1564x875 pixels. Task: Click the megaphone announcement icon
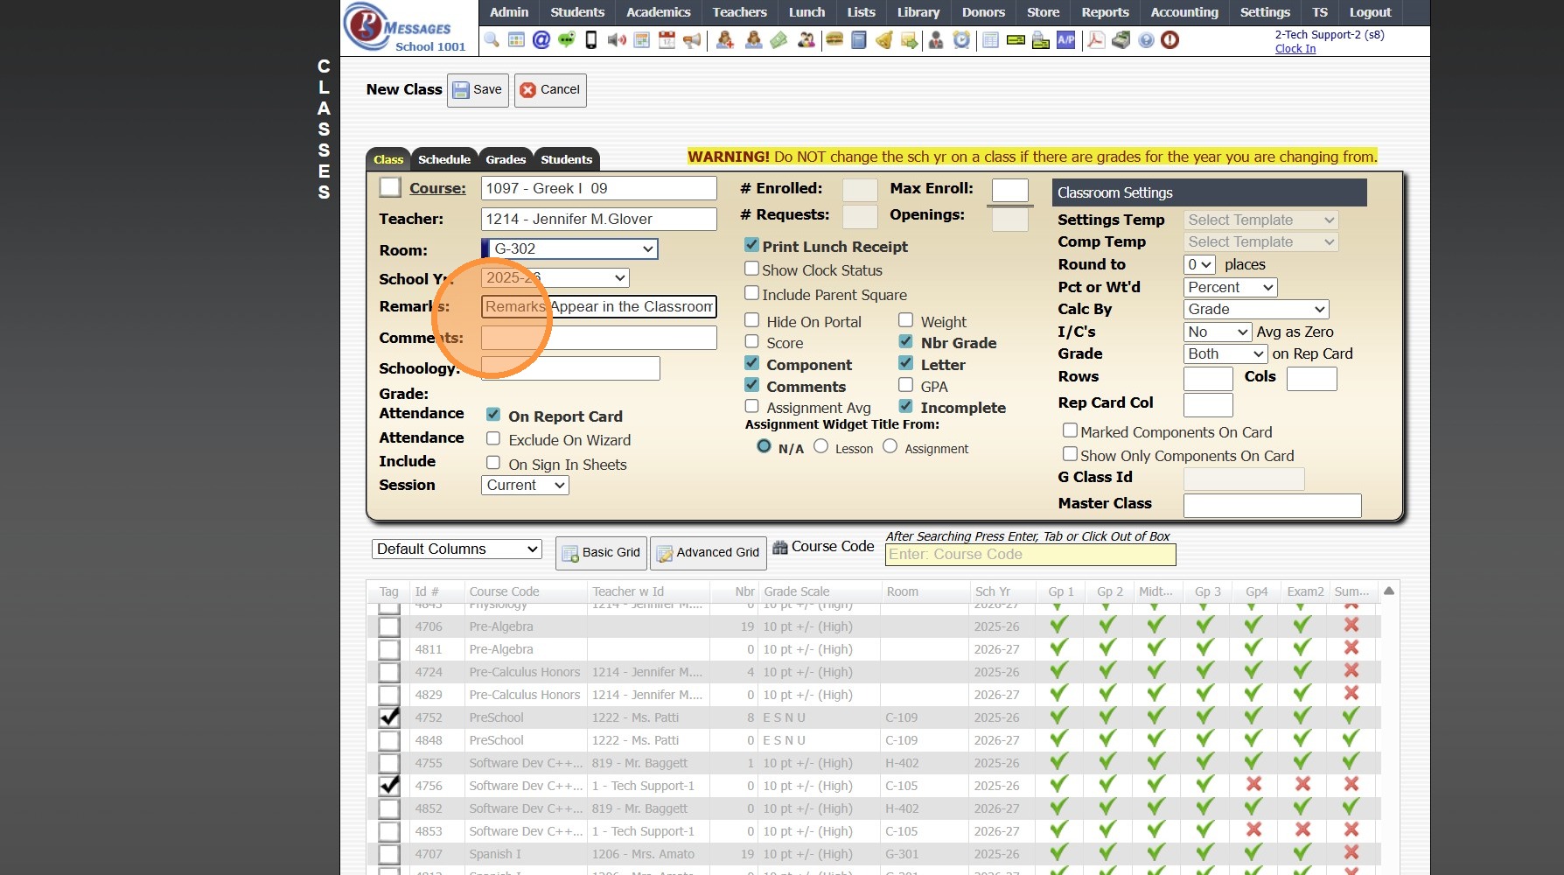point(692,40)
